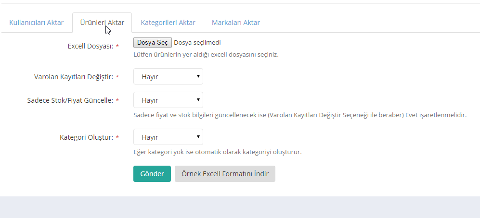Switch to the Kullanıcıları Aktar tab
The image size is (480, 218).
36,23
